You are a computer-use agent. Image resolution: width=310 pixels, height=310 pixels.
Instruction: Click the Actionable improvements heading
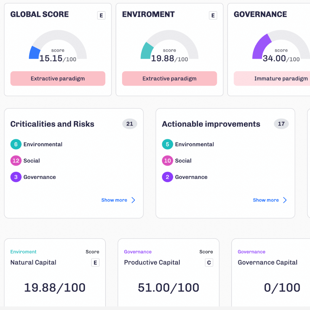(x=211, y=124)
